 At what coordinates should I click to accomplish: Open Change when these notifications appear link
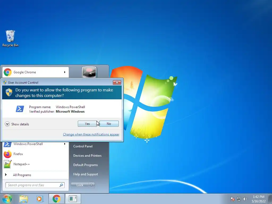(x=91, y=134)
